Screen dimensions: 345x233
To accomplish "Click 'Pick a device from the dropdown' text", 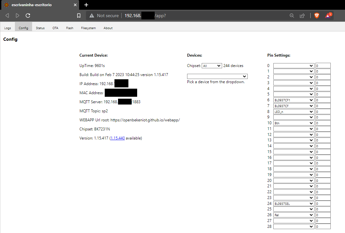I will [216, 82].
